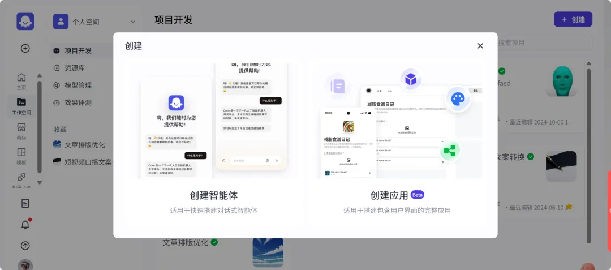Open favorite 文章排版优化 in 收藏 list
This screenshot has height=270, width=611.
click(x=84, y=144)
